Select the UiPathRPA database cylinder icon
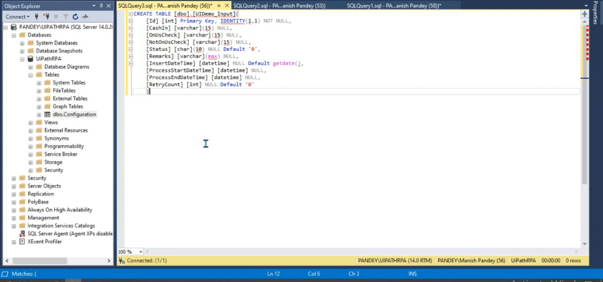The image size is (603, 282). (31, 59)
